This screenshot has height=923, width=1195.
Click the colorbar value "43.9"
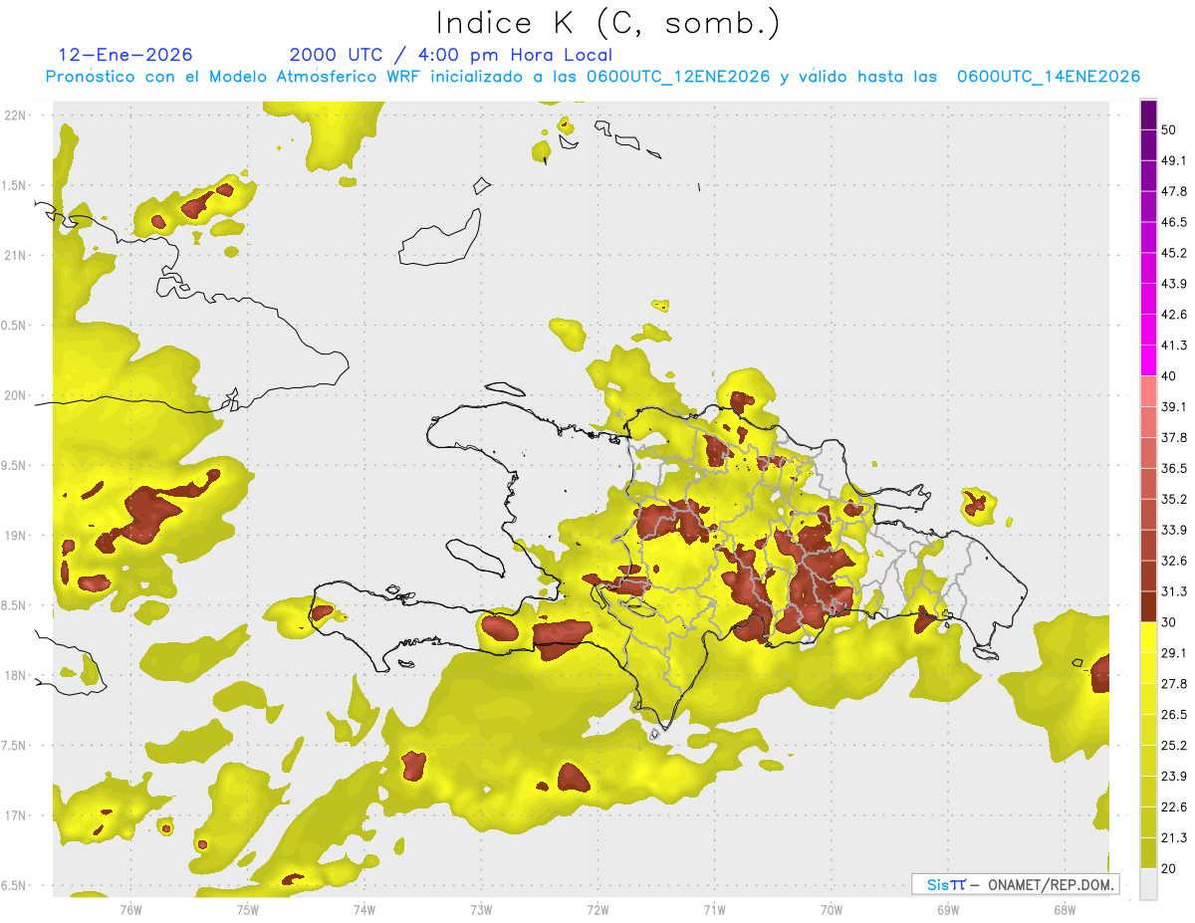point(1174,284)
